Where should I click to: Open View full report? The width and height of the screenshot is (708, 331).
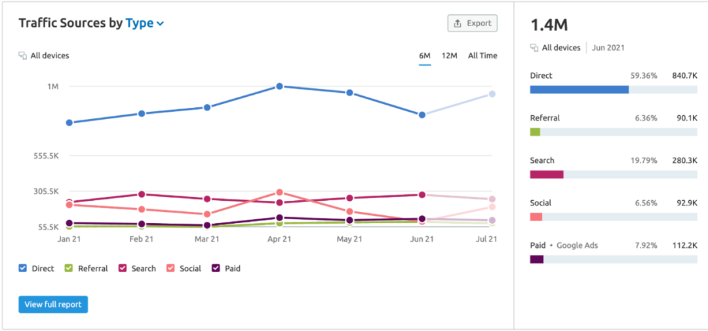[53, 304]
